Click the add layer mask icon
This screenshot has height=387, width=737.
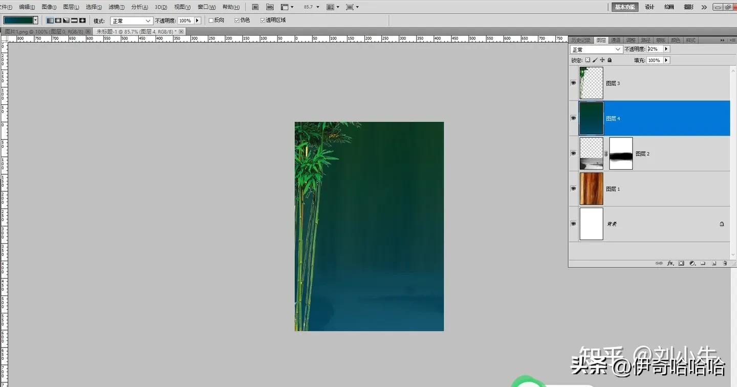[x=681, y=263]
